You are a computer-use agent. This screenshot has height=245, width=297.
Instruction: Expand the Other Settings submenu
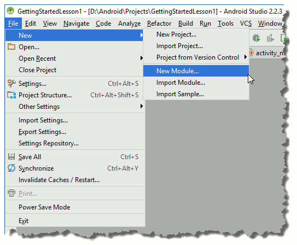click(74, 107)
